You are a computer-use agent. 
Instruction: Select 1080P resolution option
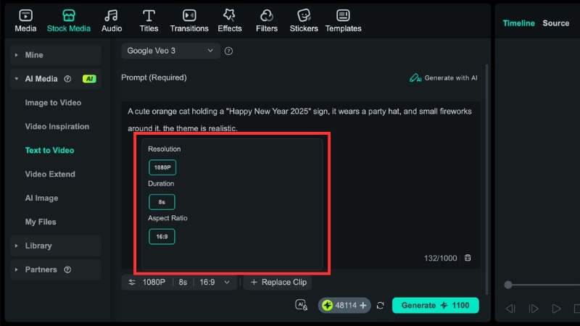pyautogui.click(x=162, y=167)
